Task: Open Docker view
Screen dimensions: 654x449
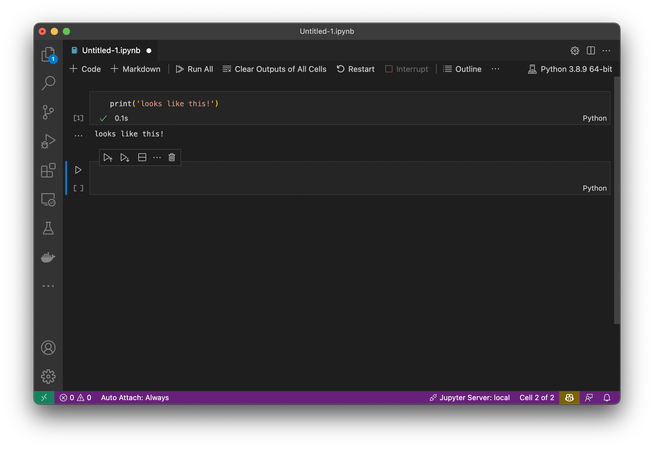Action: pos(48,257)
